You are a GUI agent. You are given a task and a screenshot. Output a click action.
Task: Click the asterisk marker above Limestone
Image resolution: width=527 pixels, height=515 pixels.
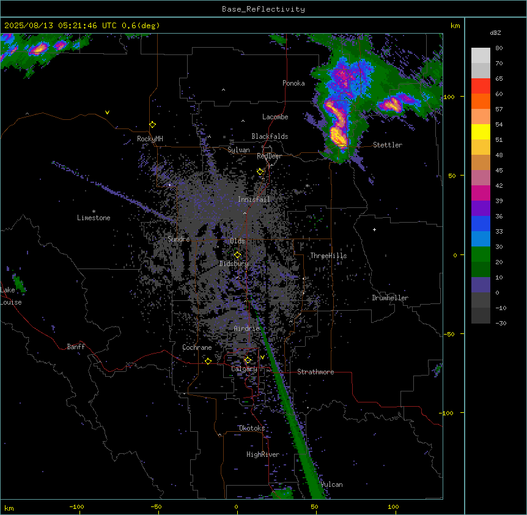(94, 212)
